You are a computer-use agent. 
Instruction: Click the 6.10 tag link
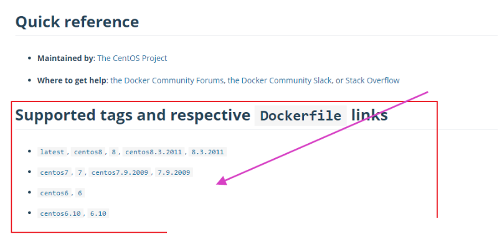98,213
